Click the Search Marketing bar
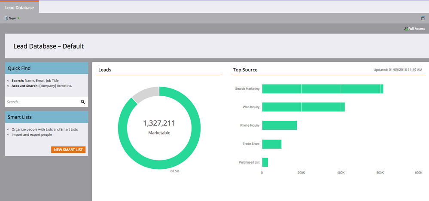Image resolution: width=429 pixels, height=201 pixels. 323,89
